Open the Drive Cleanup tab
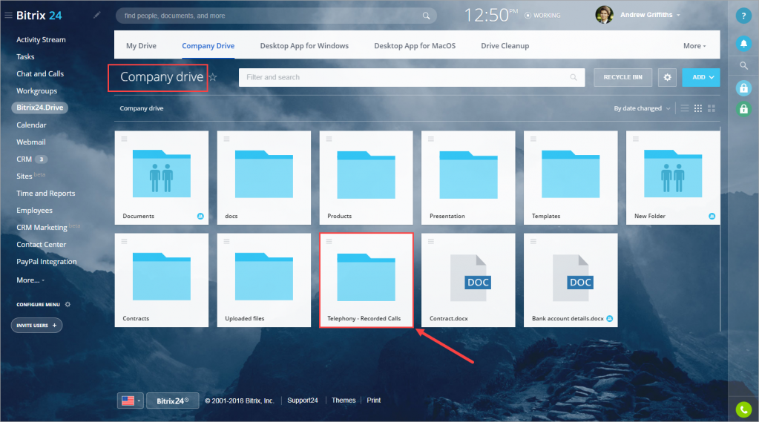 505,45
